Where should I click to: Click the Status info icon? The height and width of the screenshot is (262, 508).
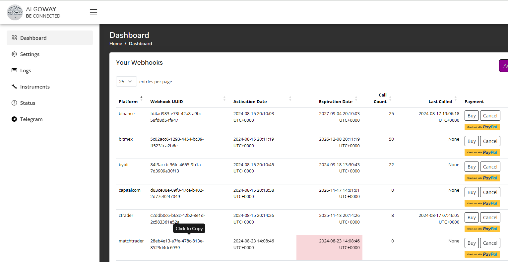click(14, 103)
